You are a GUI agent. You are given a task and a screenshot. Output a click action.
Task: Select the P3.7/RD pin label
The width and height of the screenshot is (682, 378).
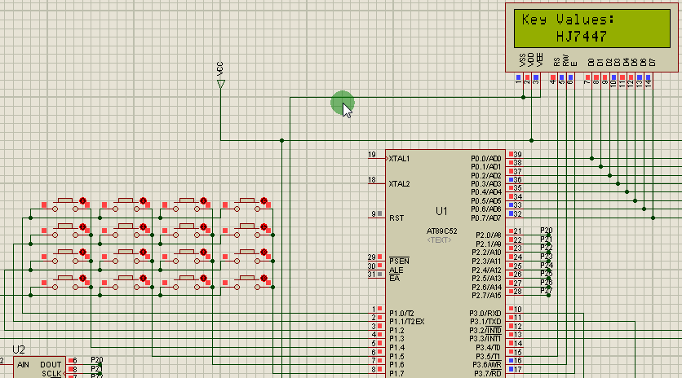pyautogui.click(x=488, y=374)
